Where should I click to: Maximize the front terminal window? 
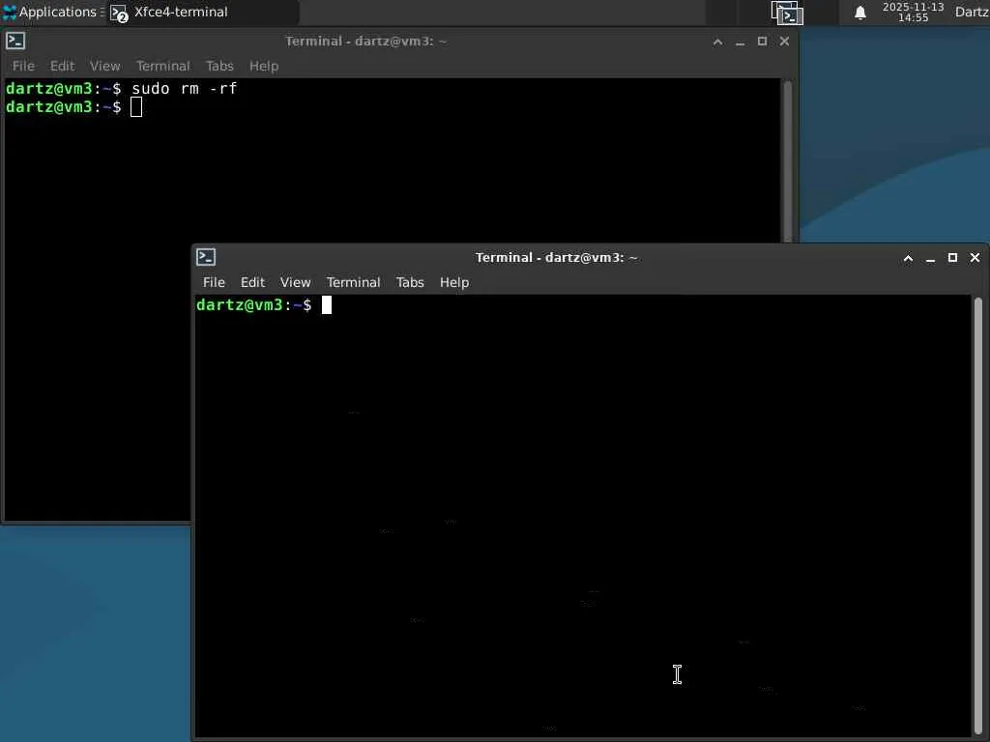(952, 257)
